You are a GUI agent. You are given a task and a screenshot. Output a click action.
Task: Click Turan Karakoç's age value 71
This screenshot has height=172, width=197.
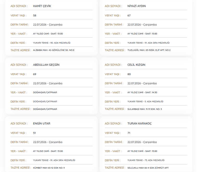pos(129,133)
